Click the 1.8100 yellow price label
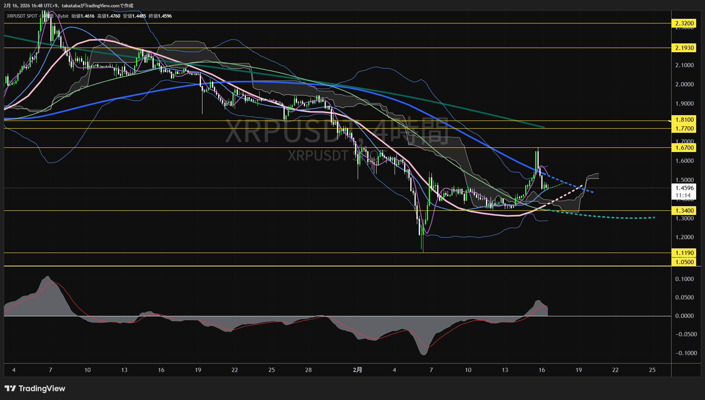The image size is (705, 400). 684,120
